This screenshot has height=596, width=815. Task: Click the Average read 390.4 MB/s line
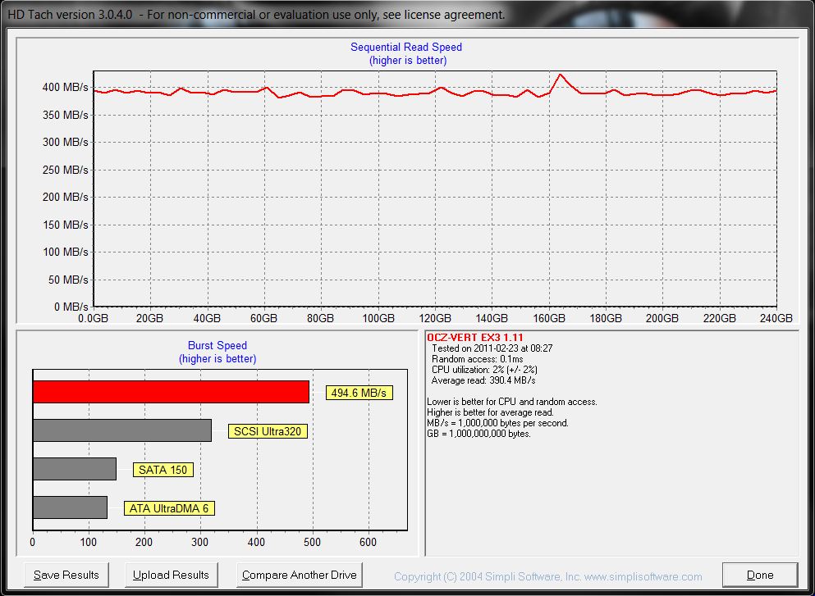pyautogui.click(x=483, y=380)
